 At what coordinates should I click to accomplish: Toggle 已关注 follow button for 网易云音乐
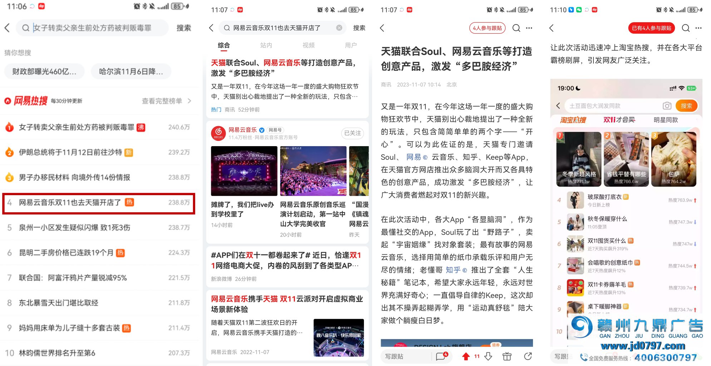click(x=352, y=133)
